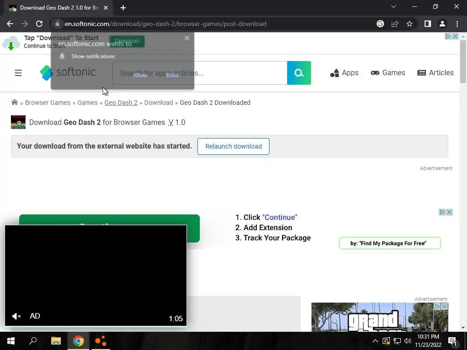
Task: Go to Softonic home breadcrumb icon
Action: [14, 103]
